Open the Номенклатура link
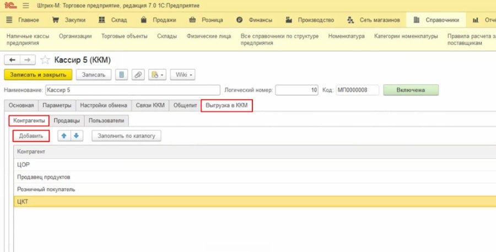The height and width of the screenshot is (252, 496). pos(347,36)
